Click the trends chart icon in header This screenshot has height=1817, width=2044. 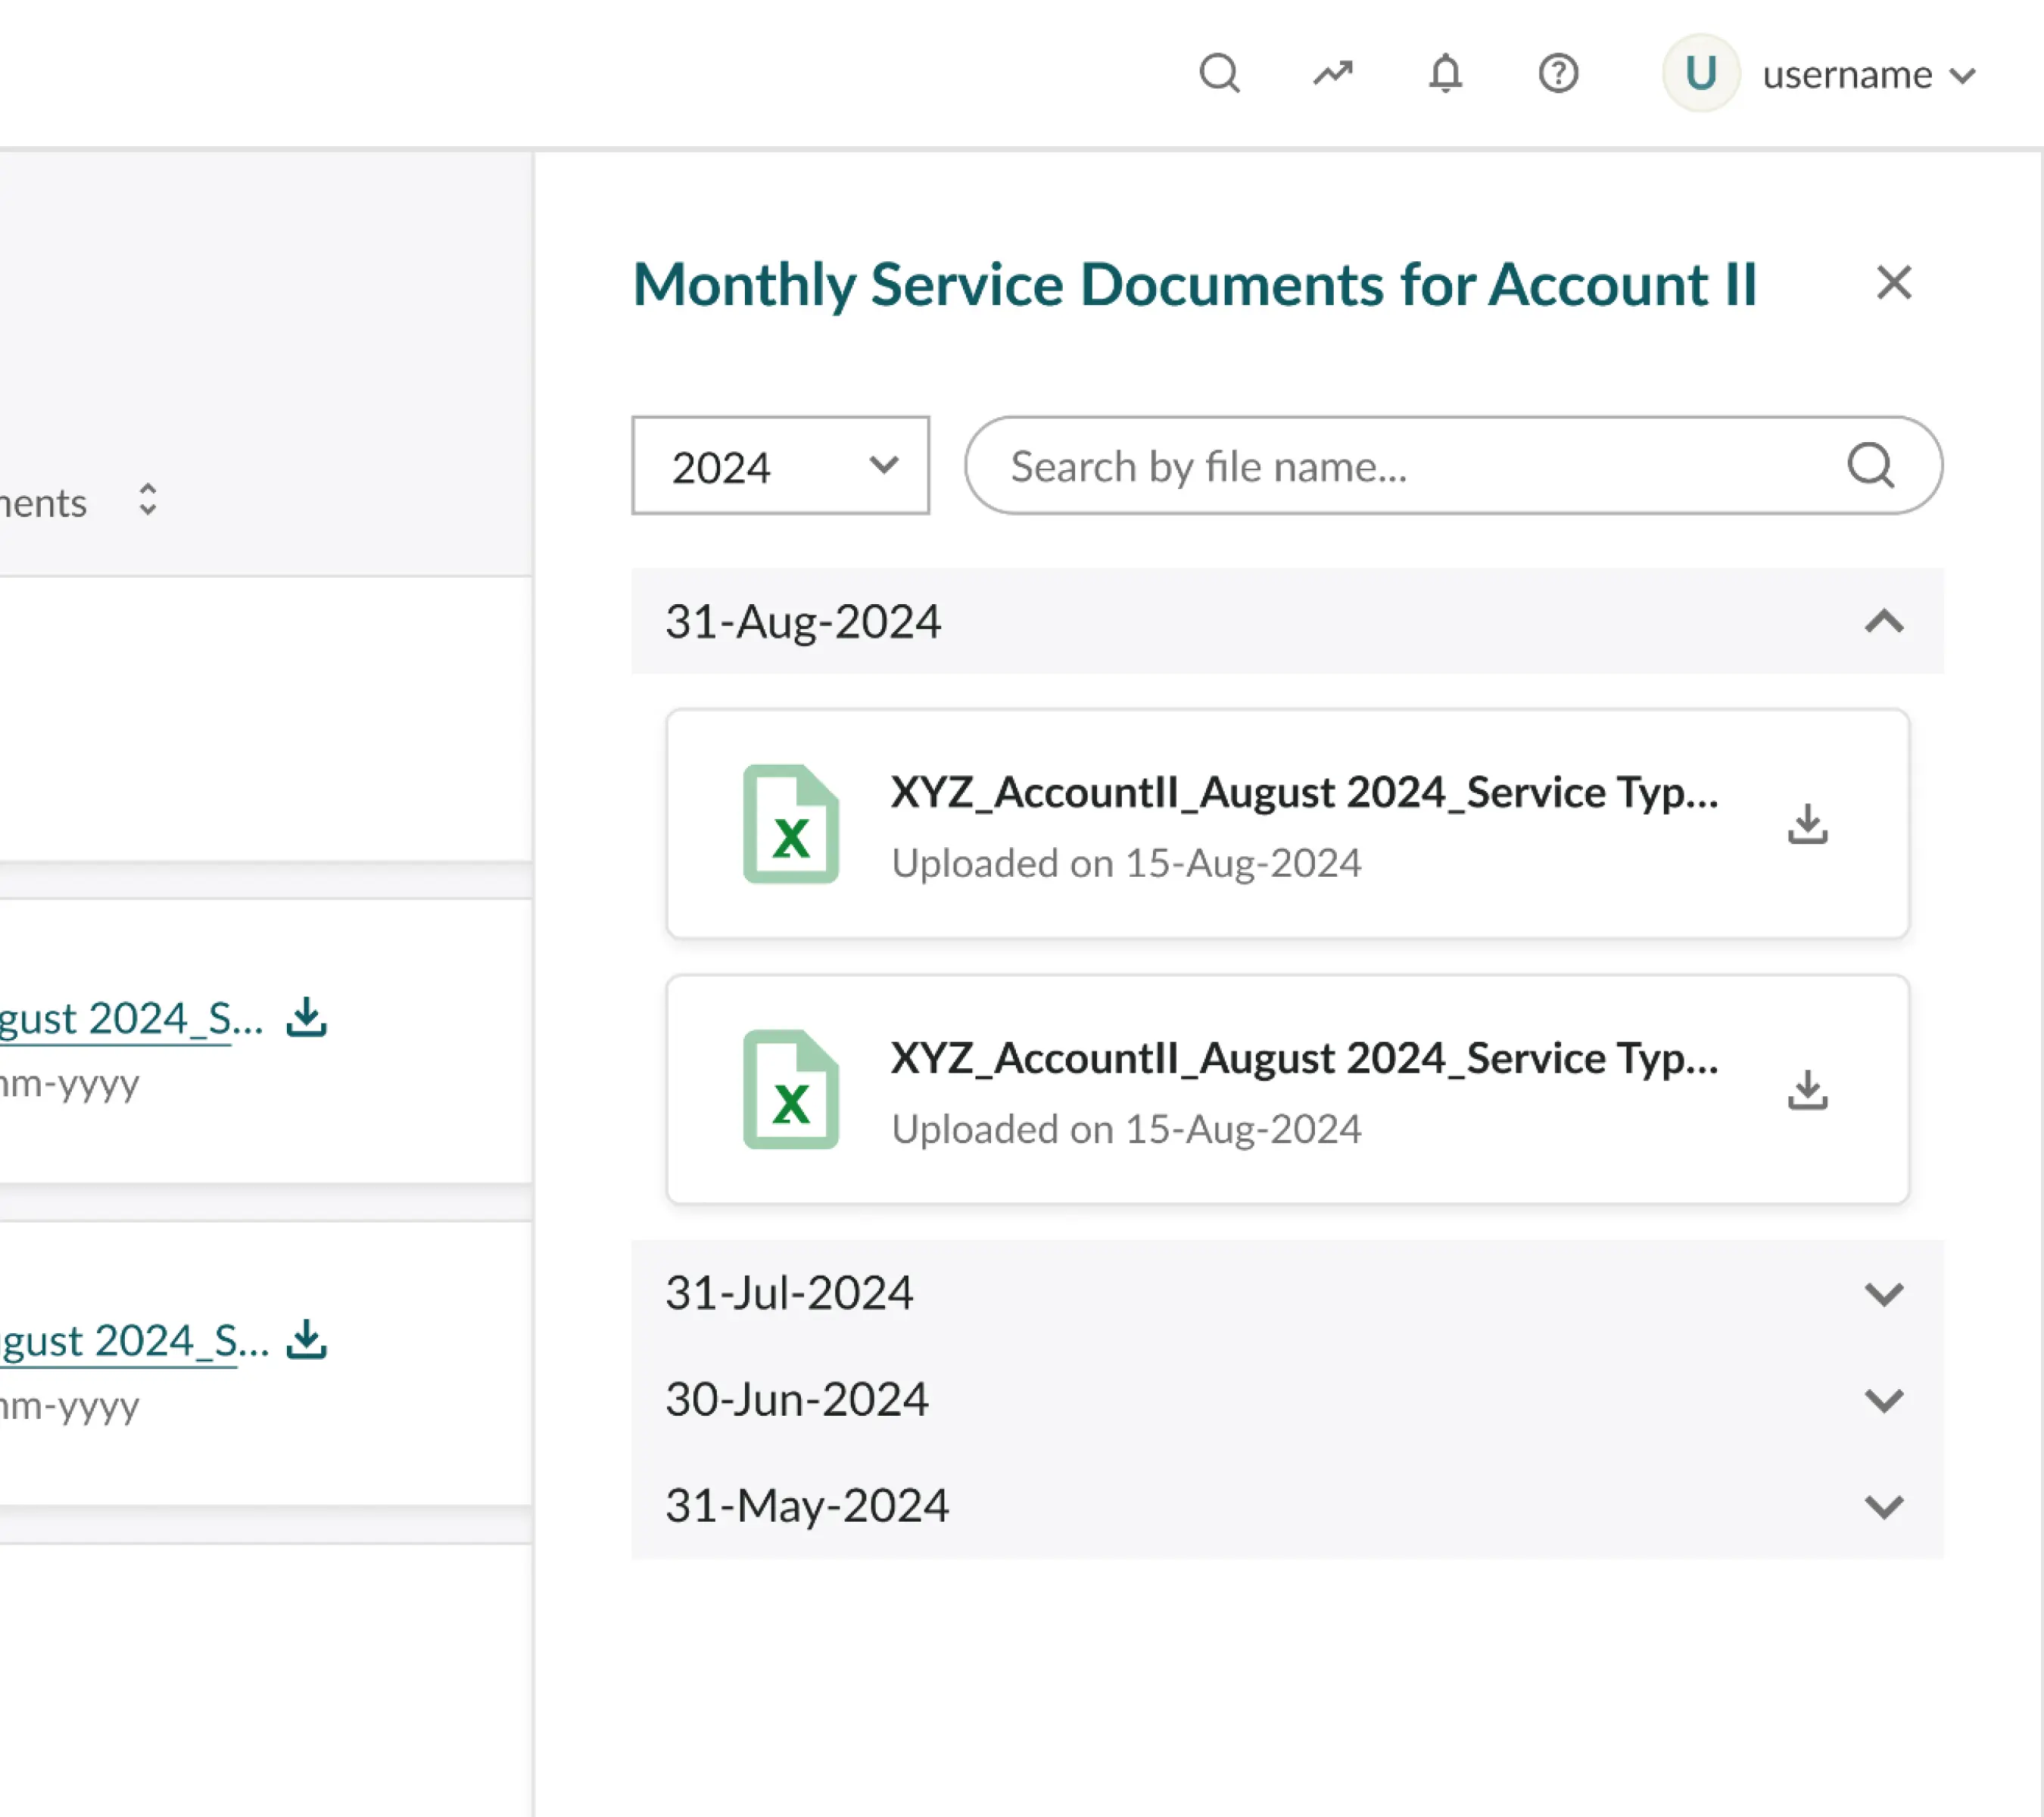1333,73
